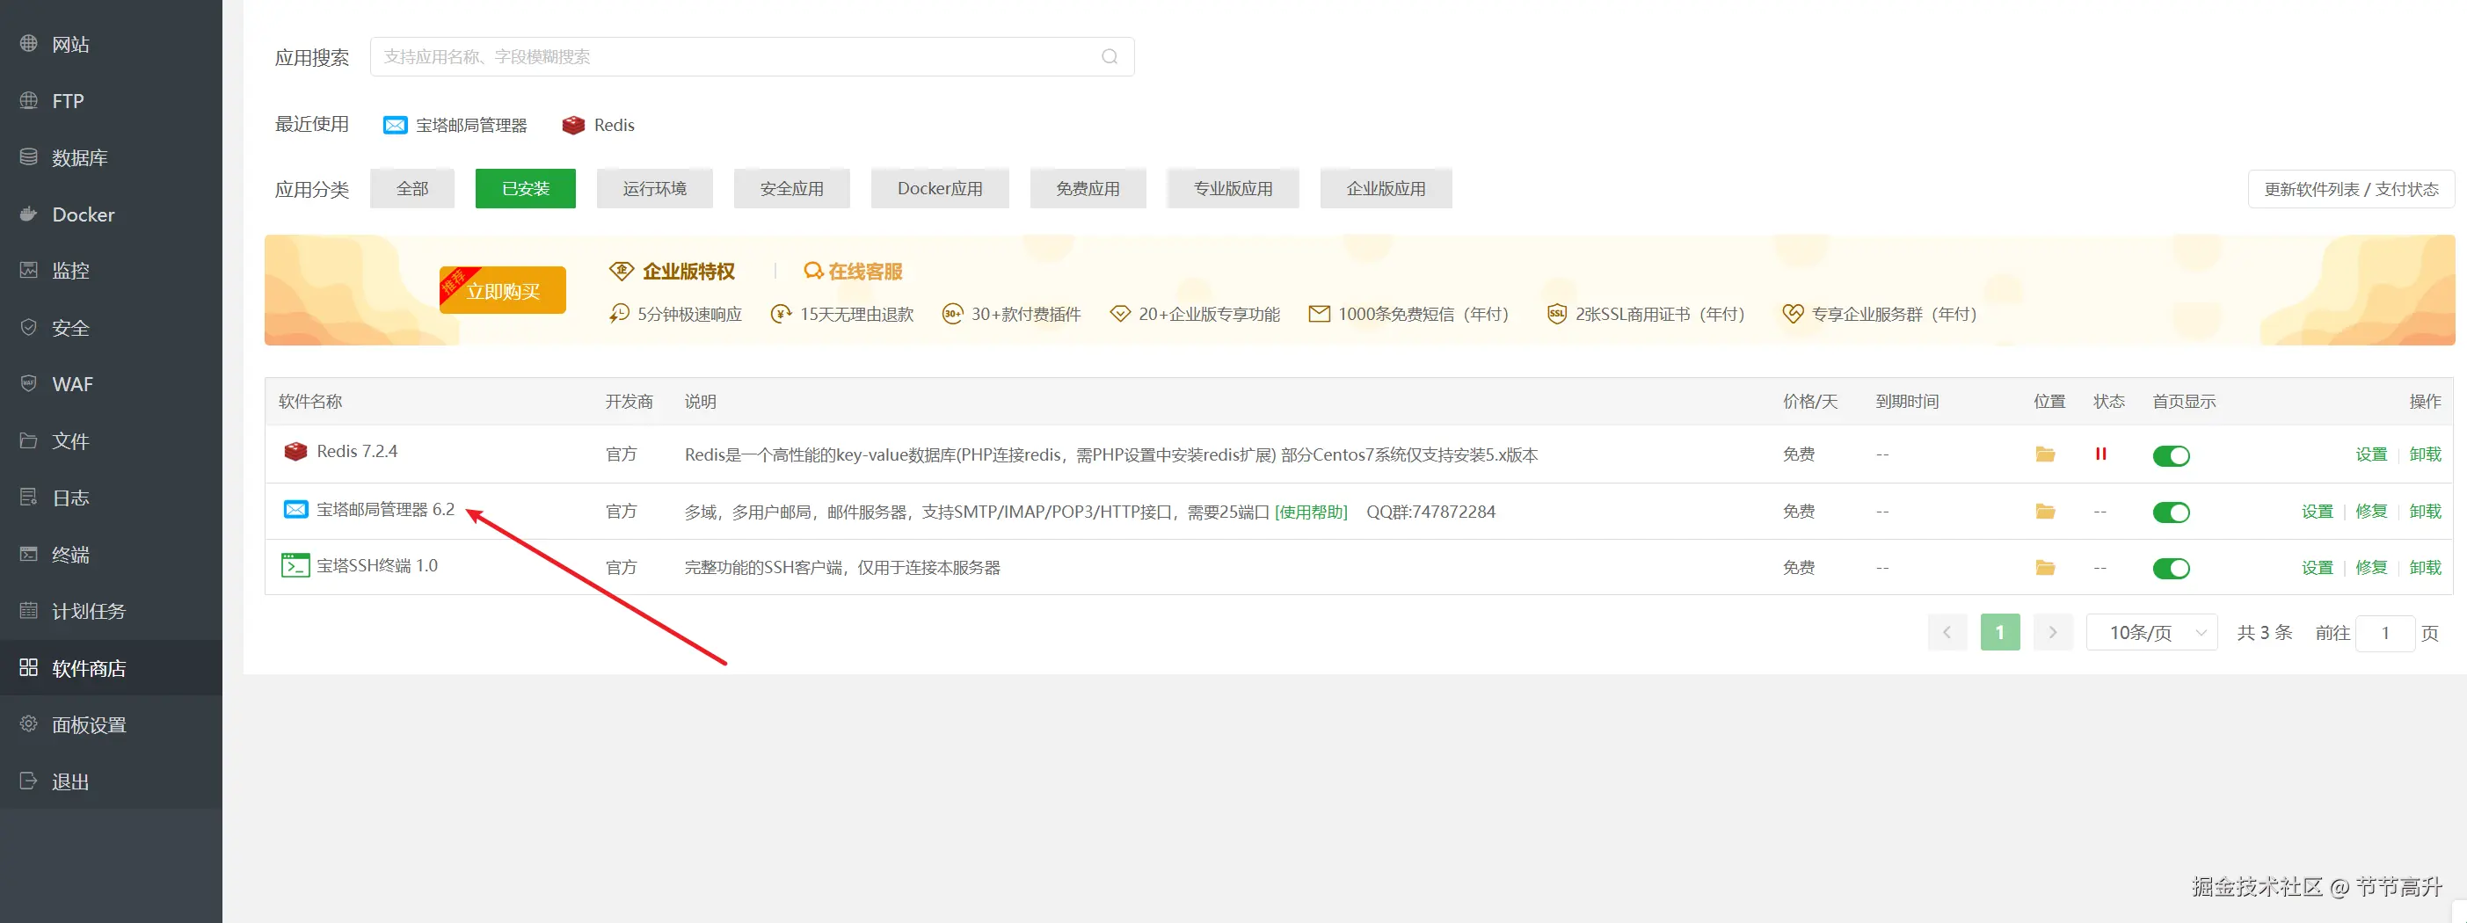Viewport: 2467px width, 923px height.
Task: Click the Redis cube icon in recent apps
Action: click(572, 126)
